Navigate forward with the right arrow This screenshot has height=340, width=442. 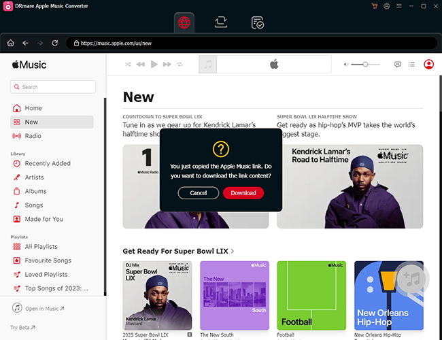[x=40, y=43]
